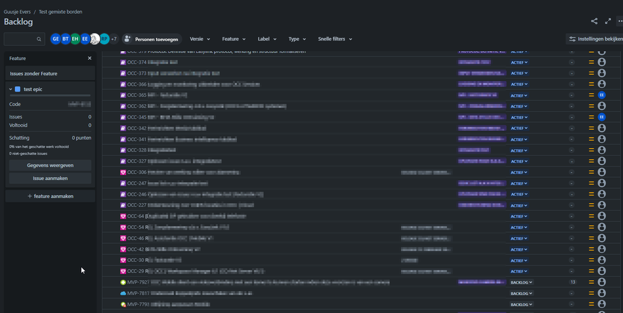Click the green story icon of MVP-7921
The width and height of the screenshot is (623, 313).
click(x=123, y=282)
